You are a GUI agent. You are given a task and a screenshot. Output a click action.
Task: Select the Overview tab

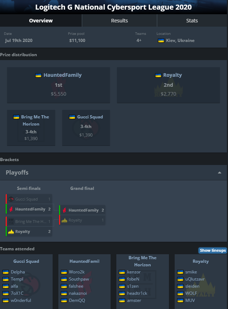[x=41, y=21]
